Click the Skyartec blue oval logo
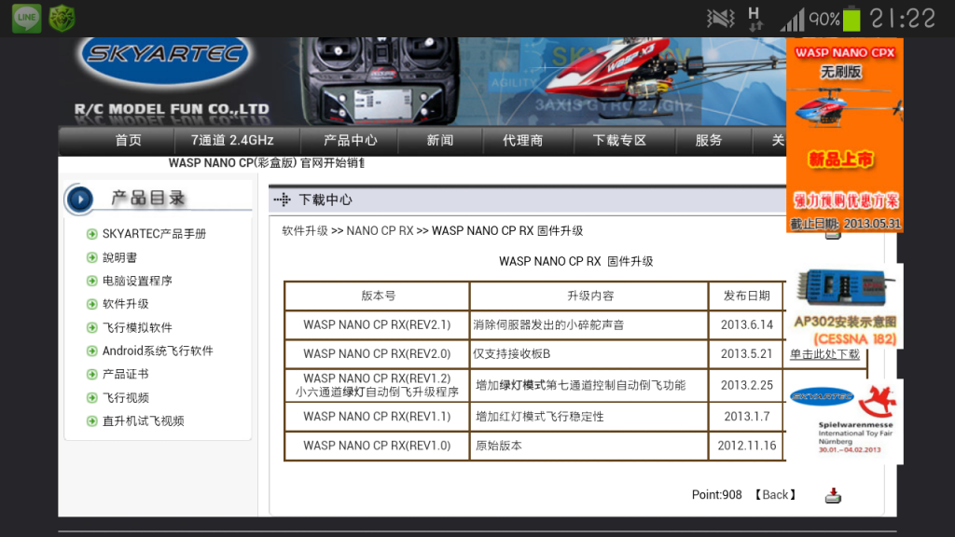The image size is (955, 537). pyautogui.click(x=164, y=59)
